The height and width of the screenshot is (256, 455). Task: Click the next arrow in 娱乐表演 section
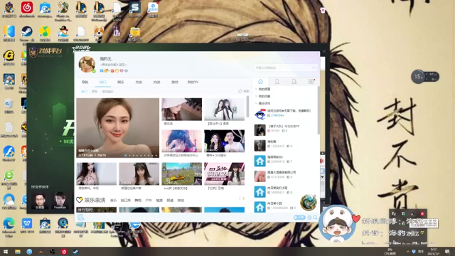click(244, 198)
